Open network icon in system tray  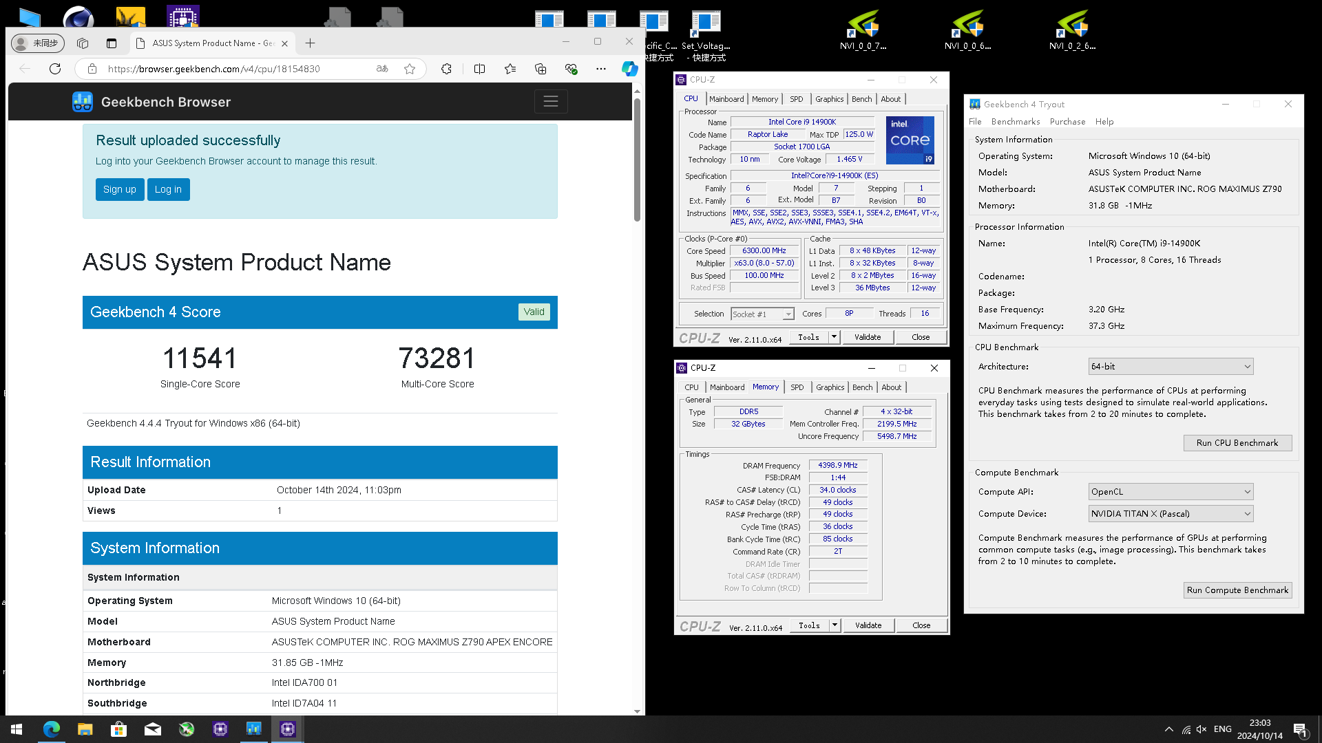1186,729
